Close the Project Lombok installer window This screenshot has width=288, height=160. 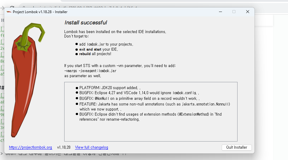[x=248, y=12]
